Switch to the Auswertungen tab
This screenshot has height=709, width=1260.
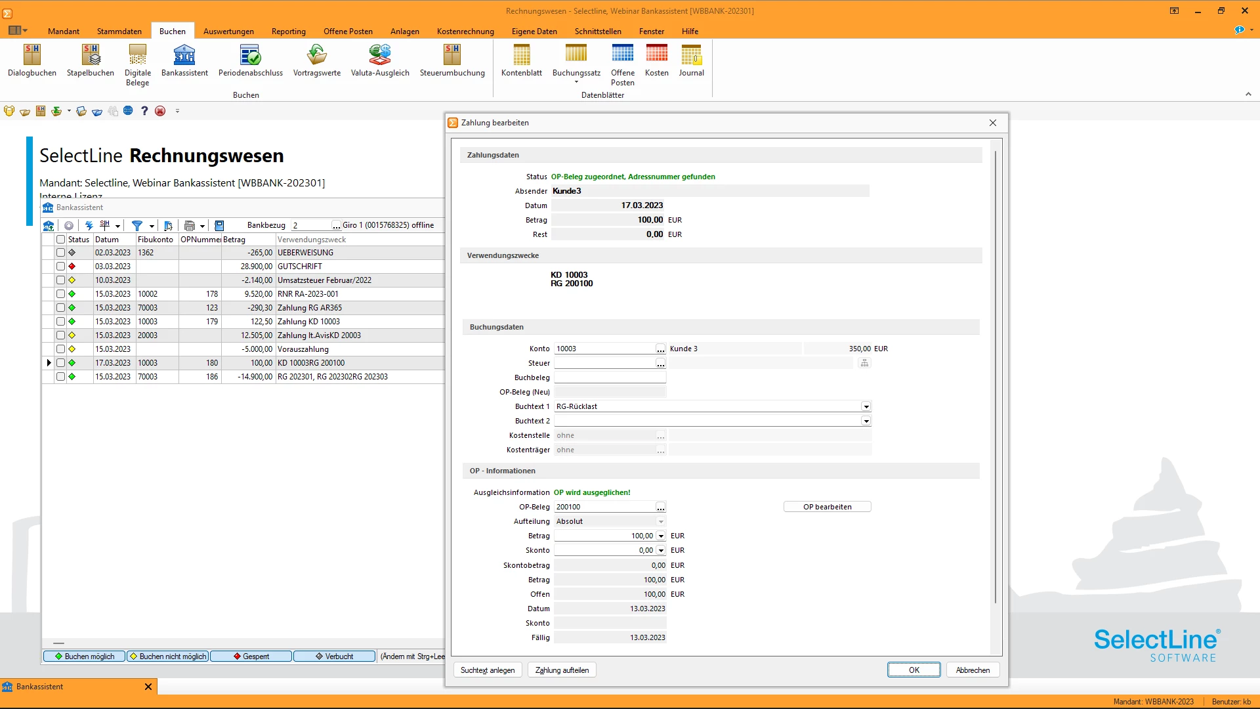228,31
